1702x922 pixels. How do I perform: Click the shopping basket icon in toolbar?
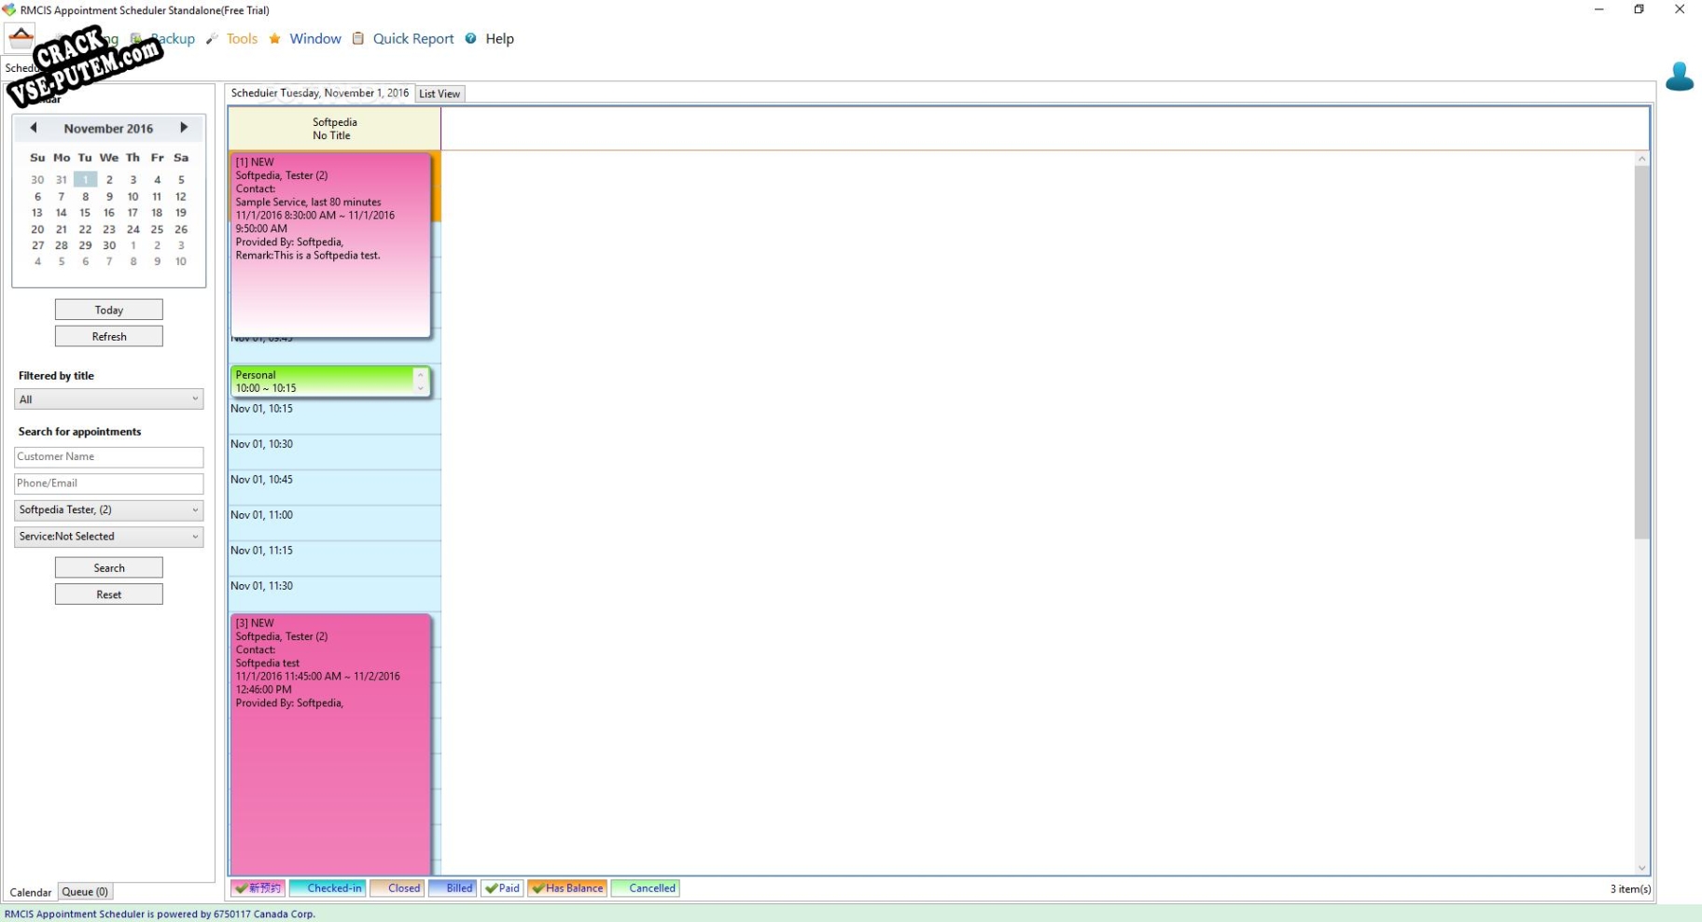point(21,37)
